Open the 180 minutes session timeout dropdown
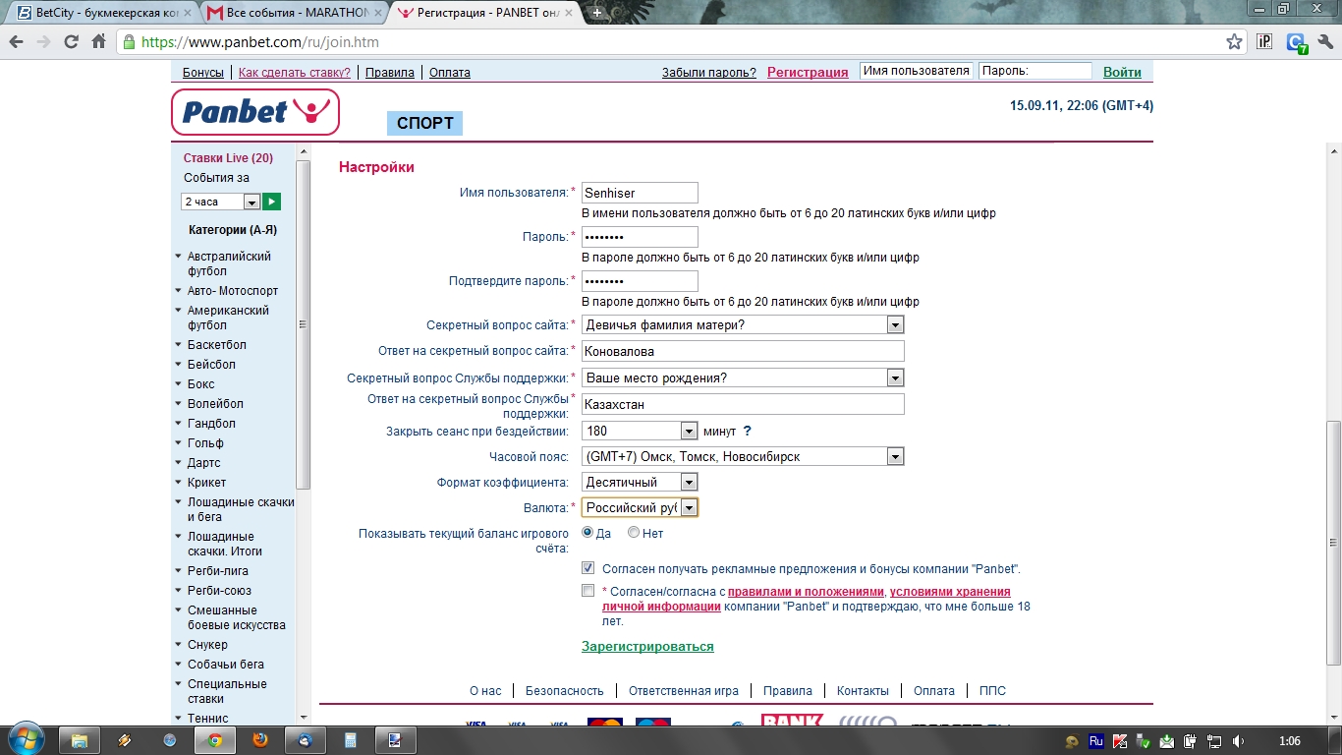1342x755 pixels. tap(640, 431)
